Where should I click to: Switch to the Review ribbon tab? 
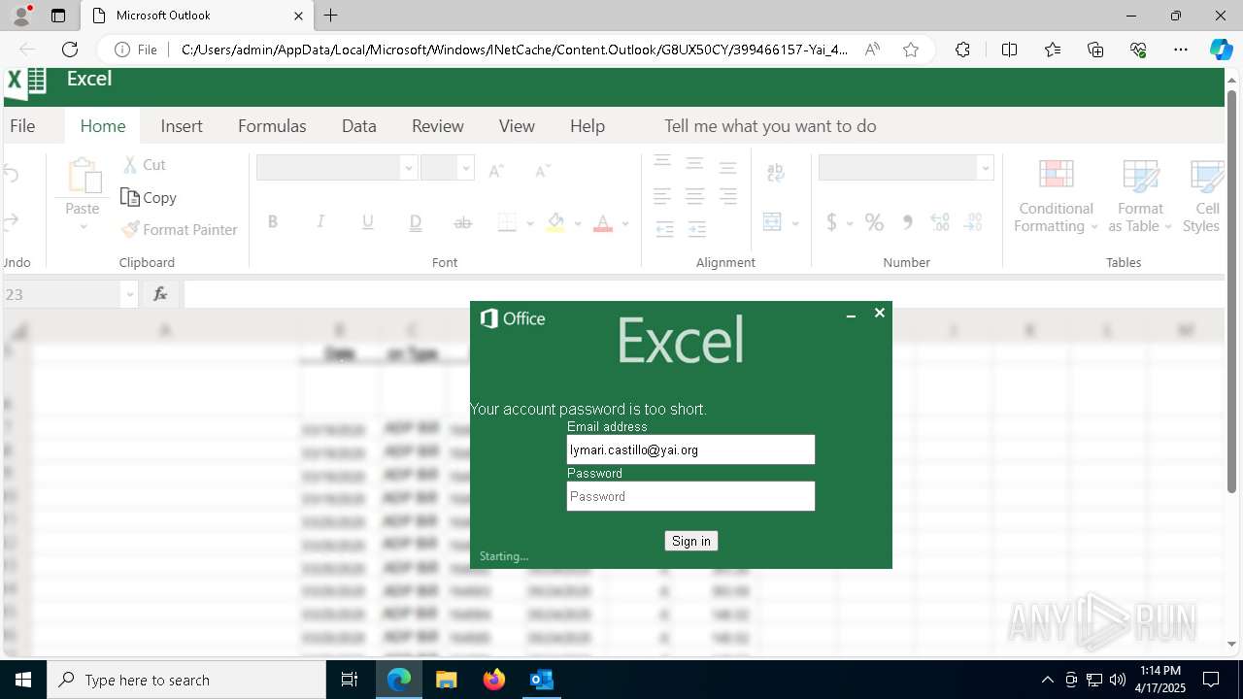(x=438, y=126)
